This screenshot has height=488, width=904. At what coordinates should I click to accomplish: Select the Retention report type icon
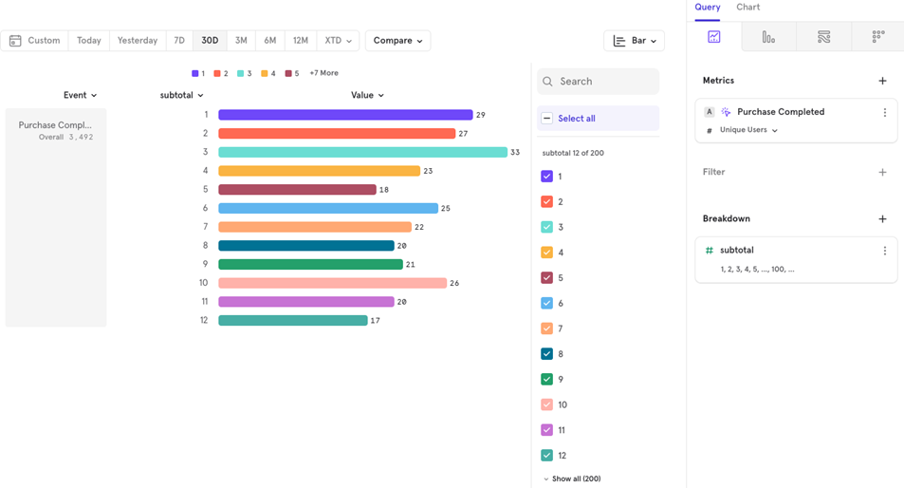877,37
